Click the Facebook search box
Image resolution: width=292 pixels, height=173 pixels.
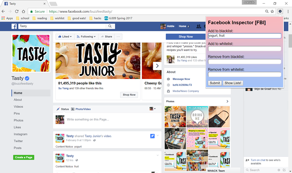click(62, 26)
